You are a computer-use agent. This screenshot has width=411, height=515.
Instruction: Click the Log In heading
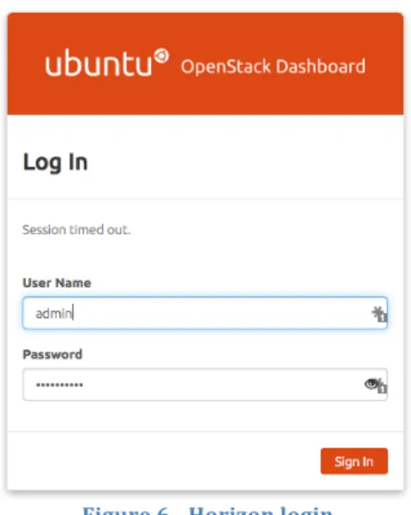55,162
